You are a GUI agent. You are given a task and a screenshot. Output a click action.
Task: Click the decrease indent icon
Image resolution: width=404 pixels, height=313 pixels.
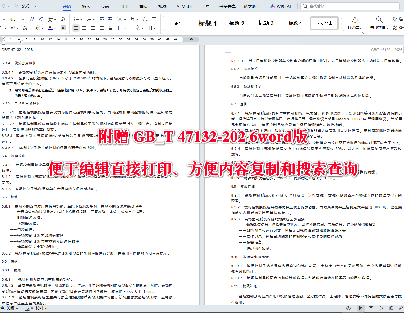coord(101,19)
